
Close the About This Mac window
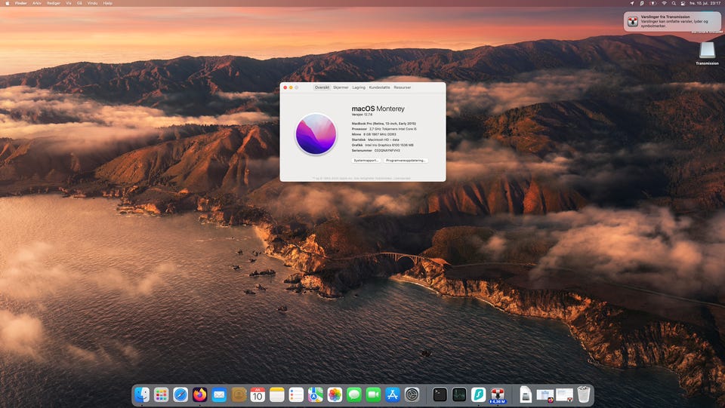click(285, 87)
